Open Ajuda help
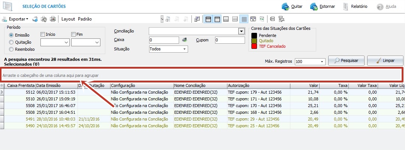The height and width of the screenshot is (150, 405). (386, 7)
